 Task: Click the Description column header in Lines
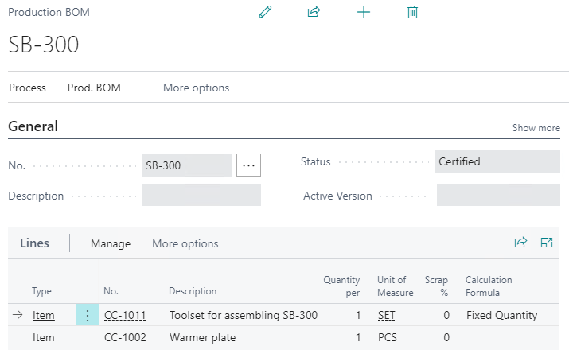(x=193, y=291)
